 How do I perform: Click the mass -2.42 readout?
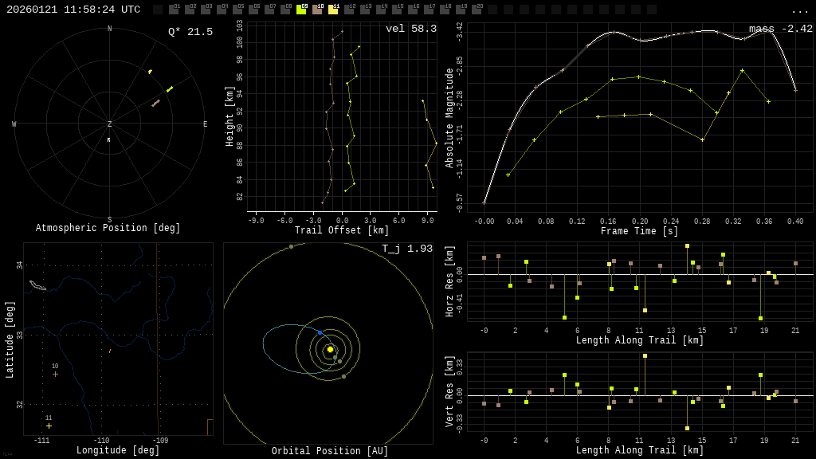(x=780, y=29)
